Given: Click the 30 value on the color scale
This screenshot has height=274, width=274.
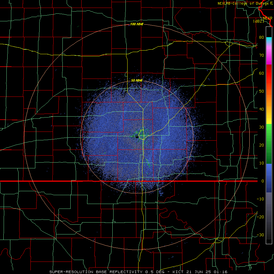Looking at the screenshot, I should 262,127.
